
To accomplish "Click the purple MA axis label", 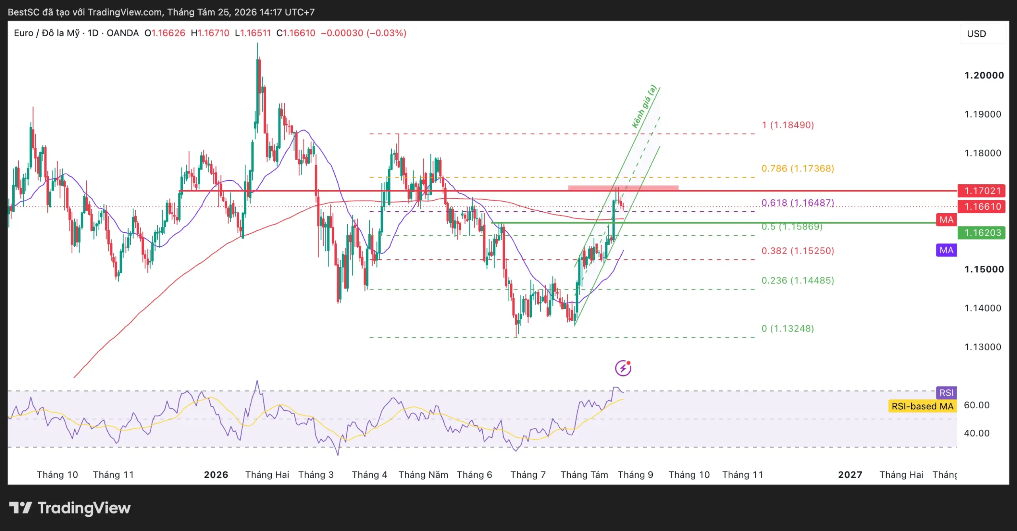I will click(946, 250).
